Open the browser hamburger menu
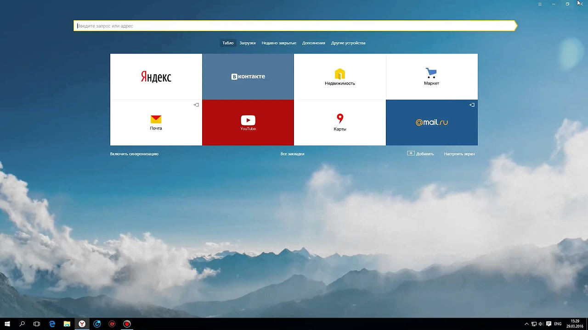Viewport: 588px width, 330px height. (x=540, y=4)
